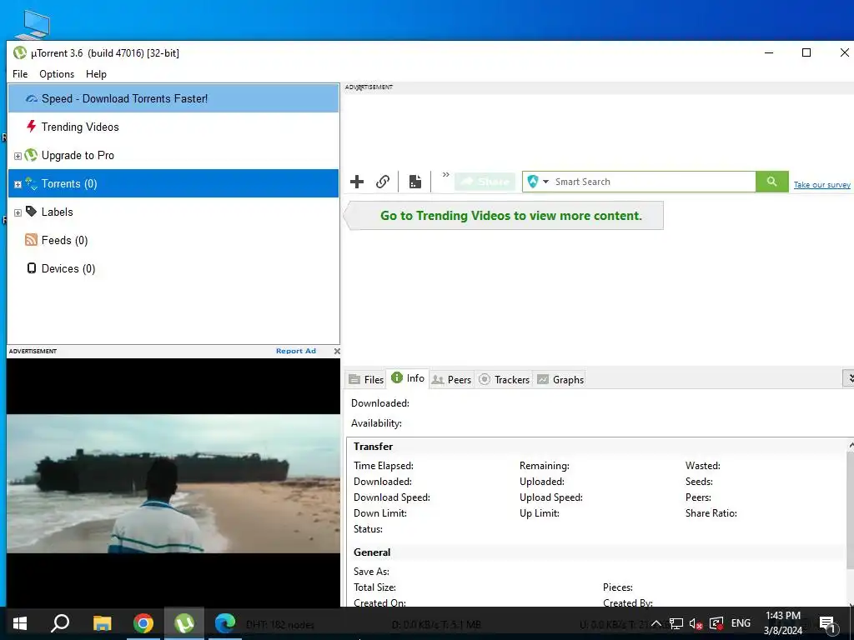Collapse the detail pane with double chevron
Screen dimensions: 854x640
click(848, 379)
